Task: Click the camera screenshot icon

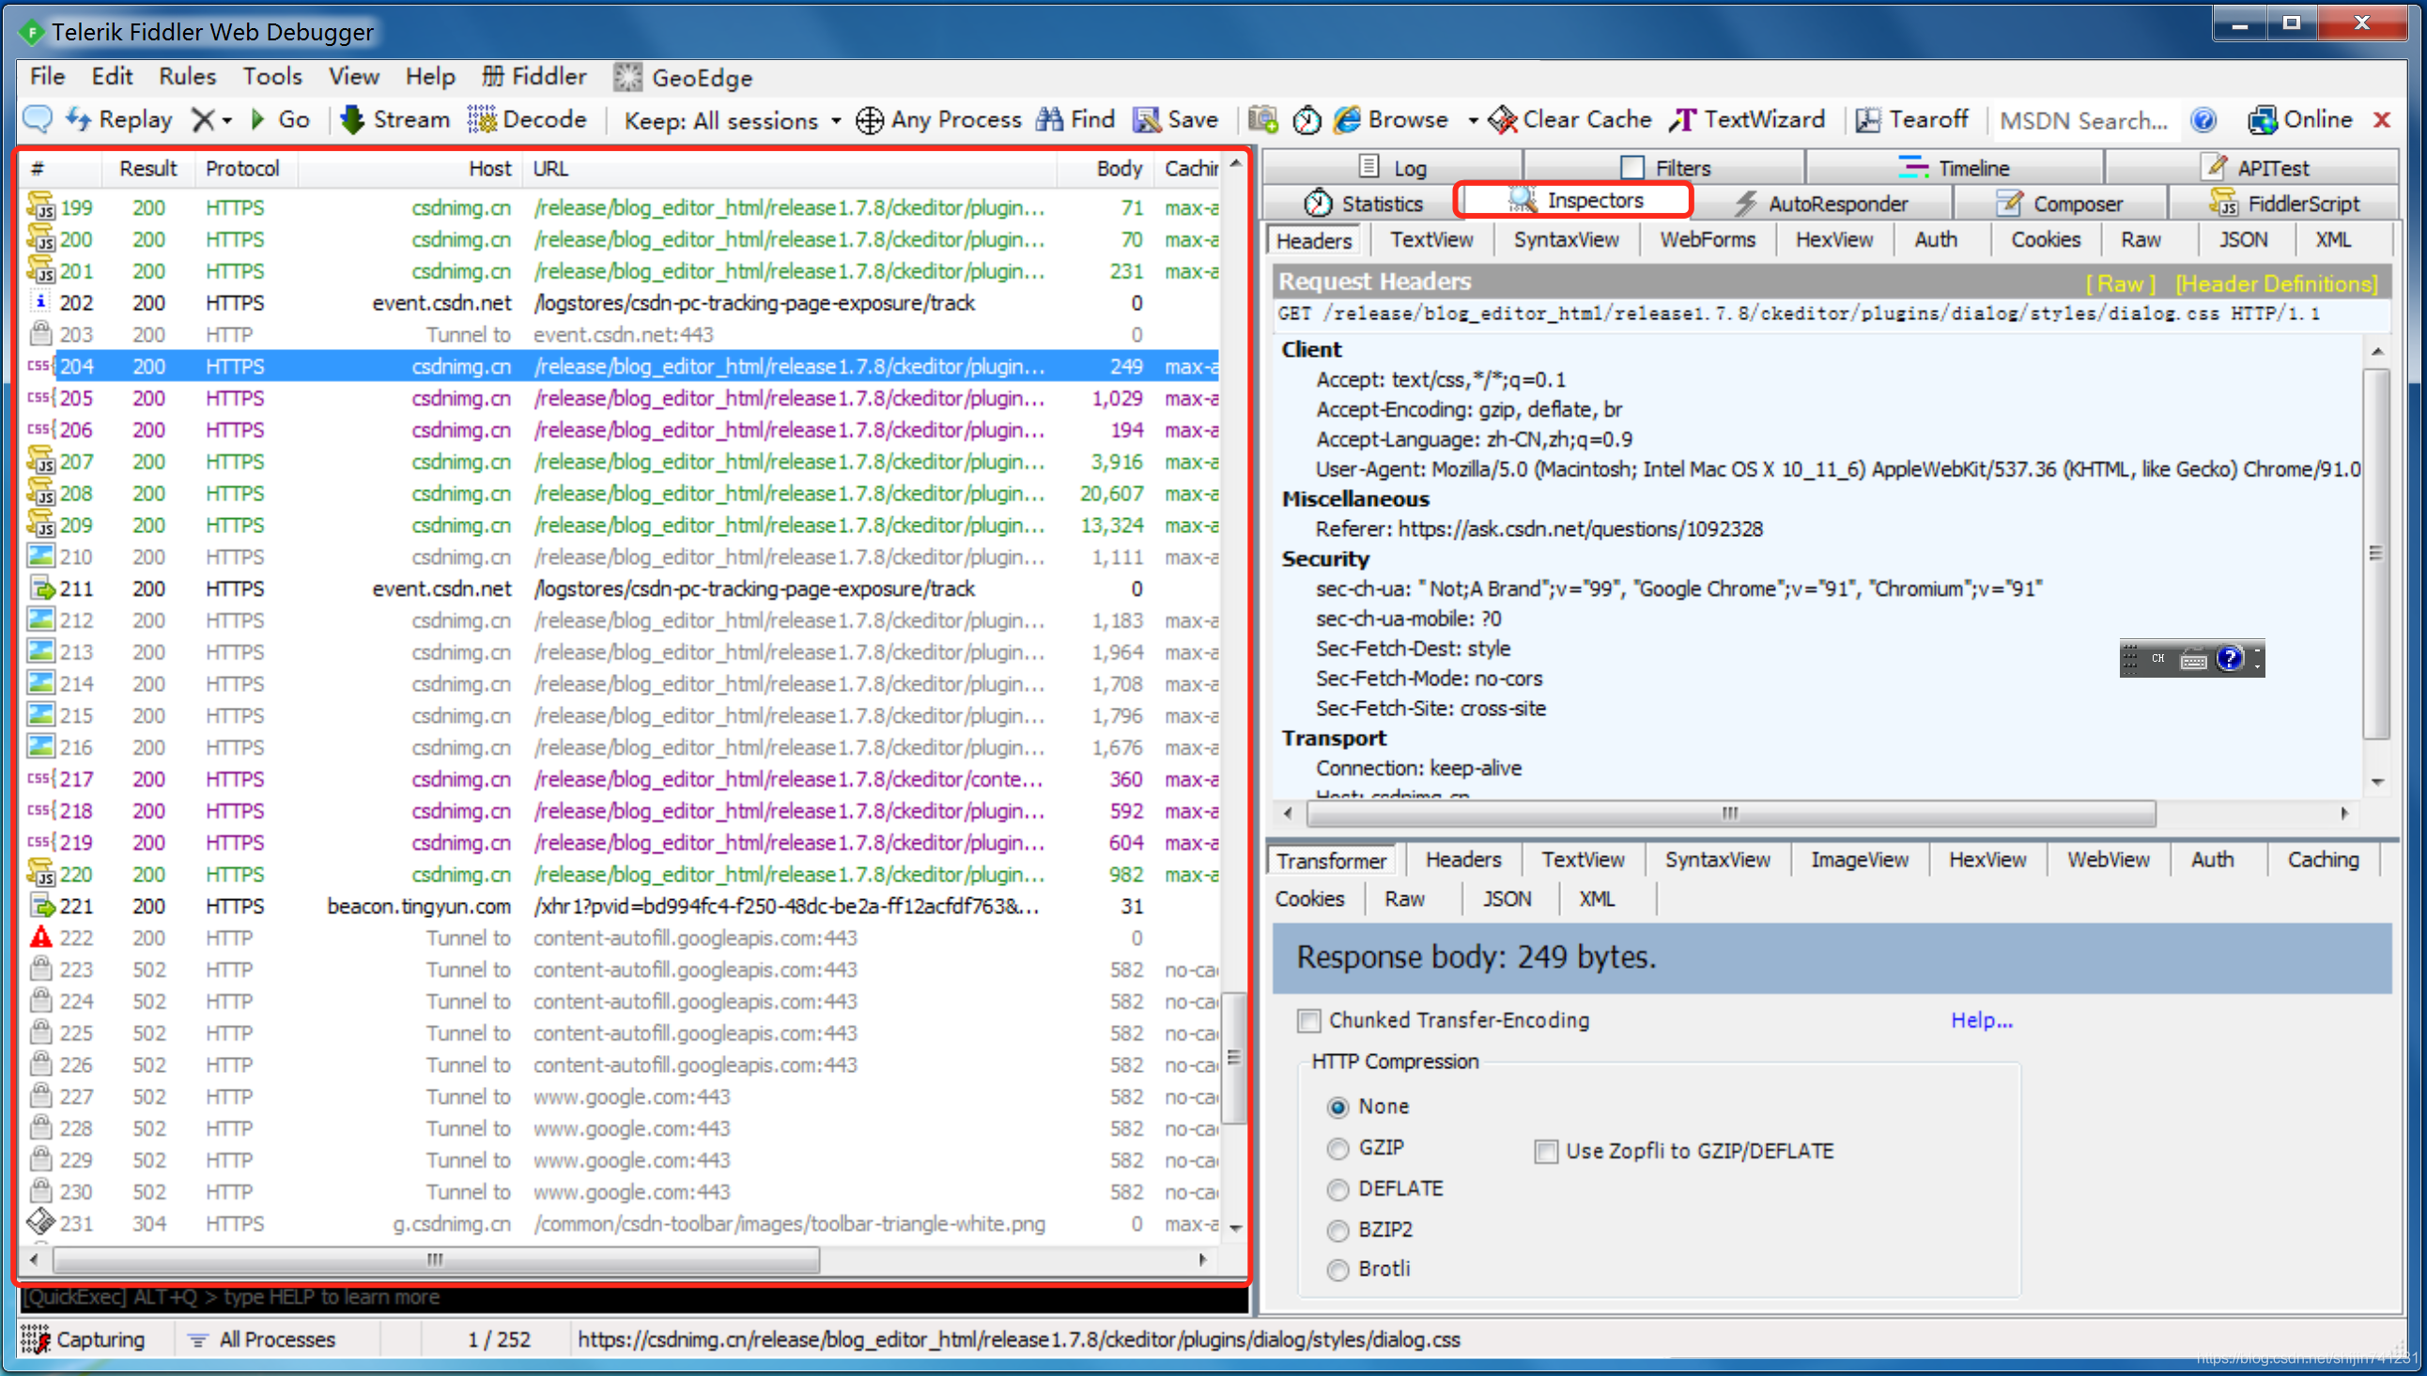Action: click(1263, 120)
